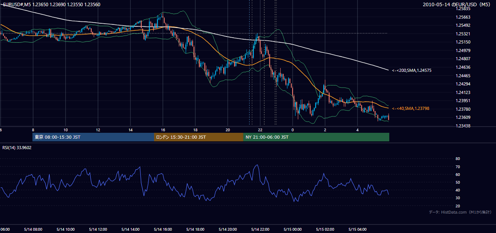The width and height of the screenshot is (496, 233).
Task: Click RSI scale level 30
Action: 458,198
